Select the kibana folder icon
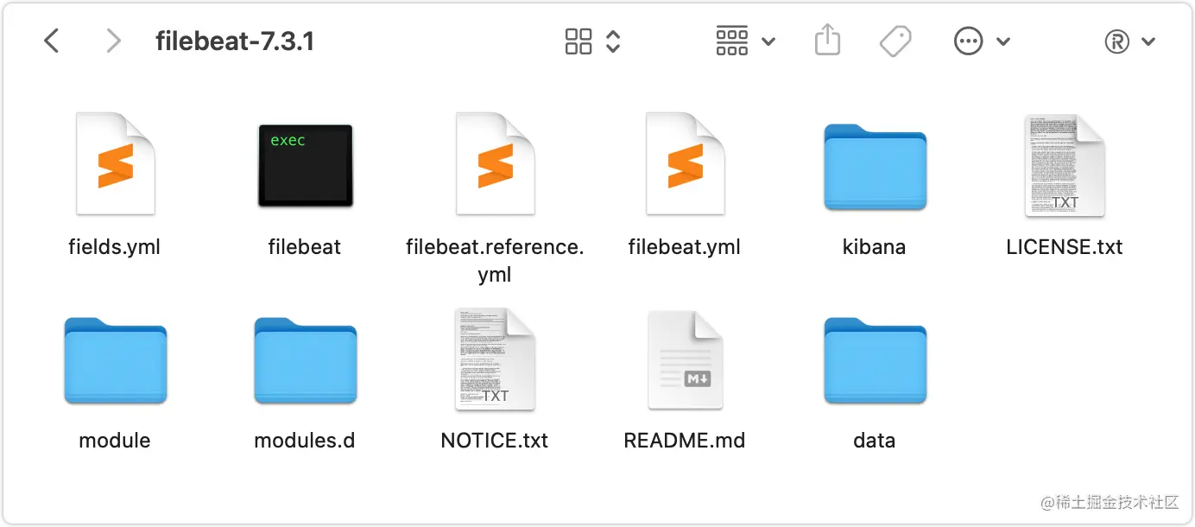Screen dimensions: 1195x527 875,167
